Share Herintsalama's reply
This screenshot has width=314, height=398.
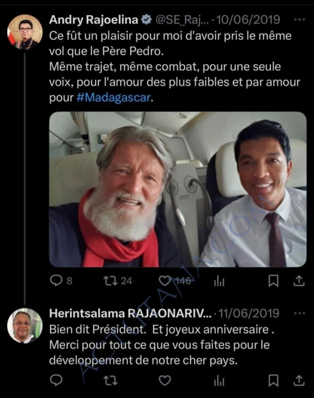point(298,380)
